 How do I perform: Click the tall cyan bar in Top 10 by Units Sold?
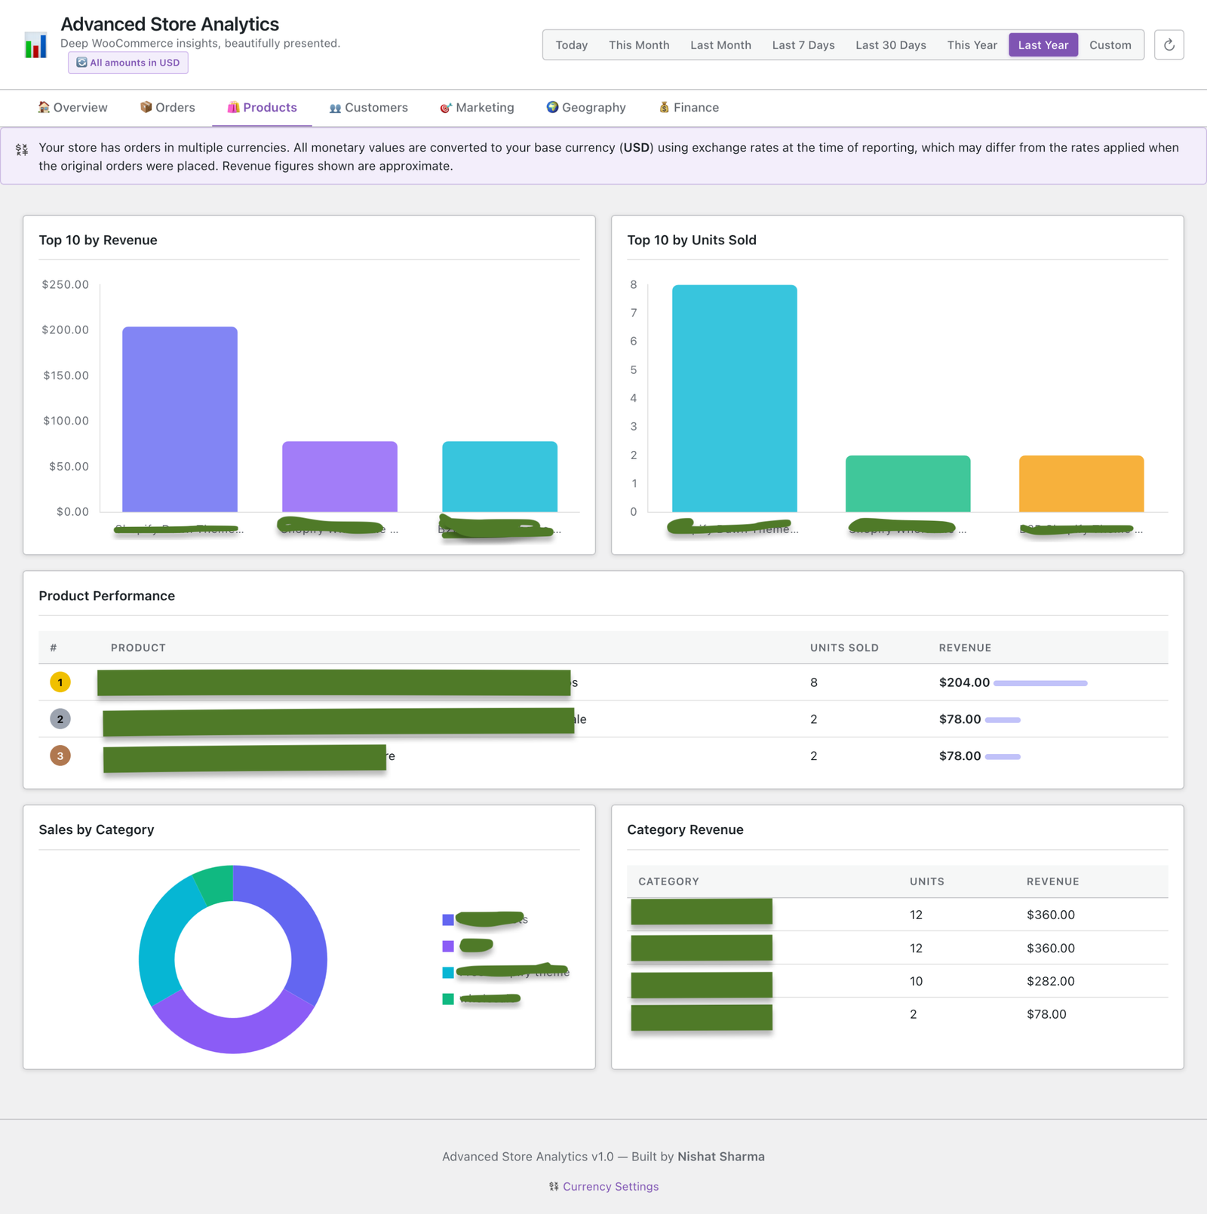pos(734,398)
